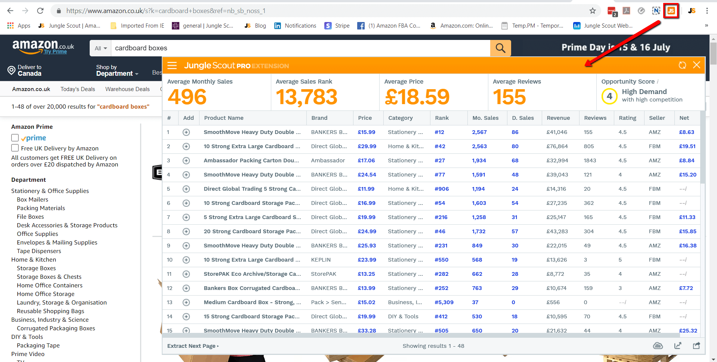Open the Notifications LinkedIn bookmark
Screen dimensions: 717x362
tap(296, 25)
